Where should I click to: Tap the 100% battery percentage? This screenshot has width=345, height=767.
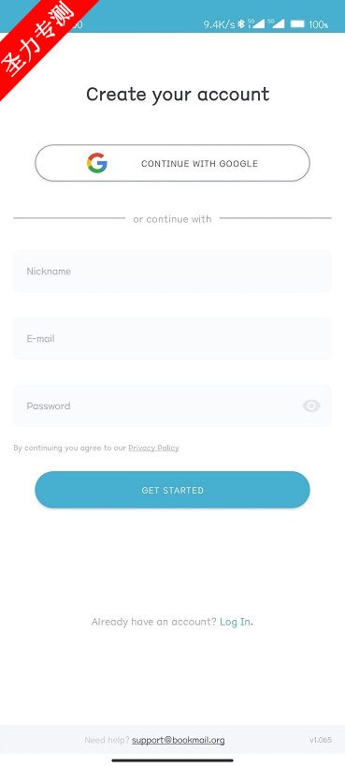click(319, 24)
